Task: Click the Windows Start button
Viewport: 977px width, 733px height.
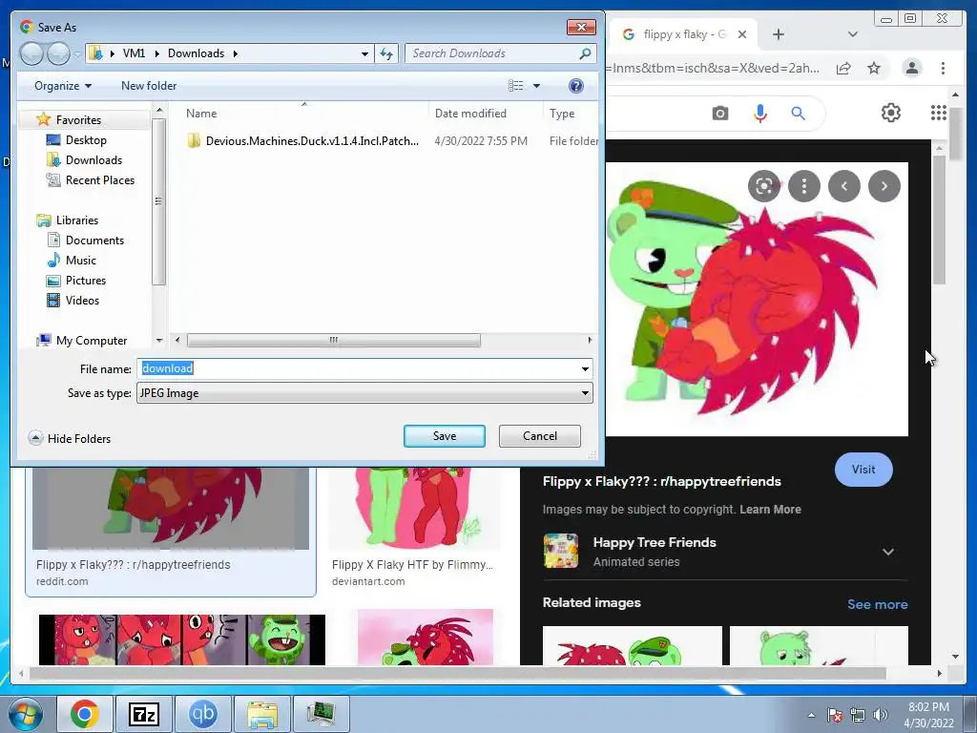Action: (25, 714)
